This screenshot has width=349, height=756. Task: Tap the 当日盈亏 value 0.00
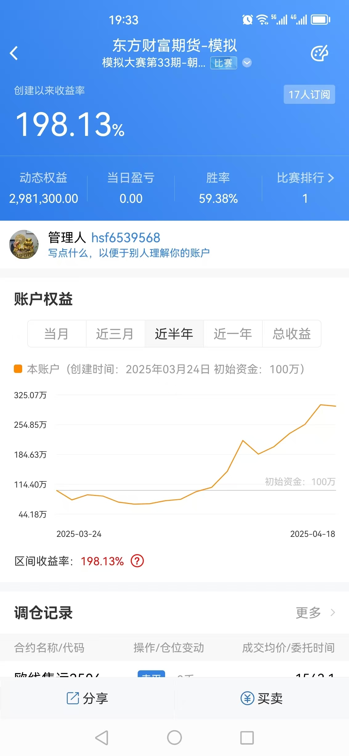click(x=131, y=198)
